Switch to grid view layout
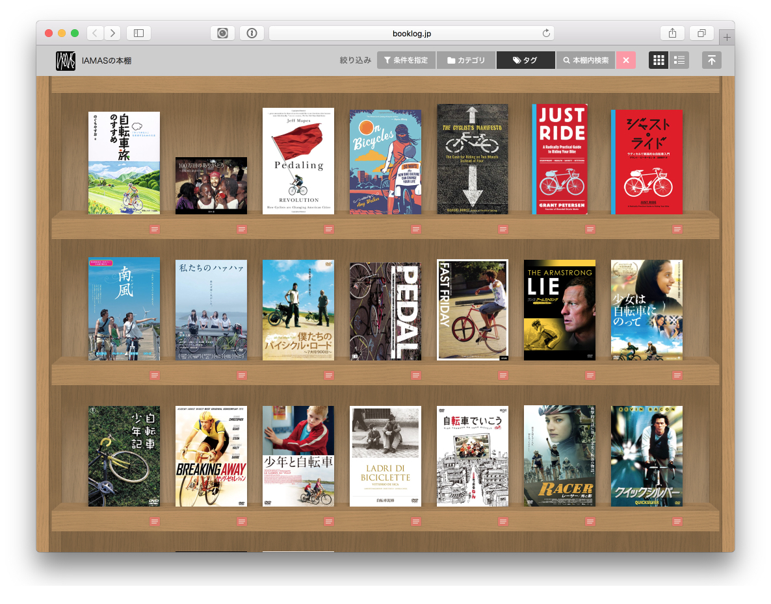771x604 pixels. pos(659,60)
